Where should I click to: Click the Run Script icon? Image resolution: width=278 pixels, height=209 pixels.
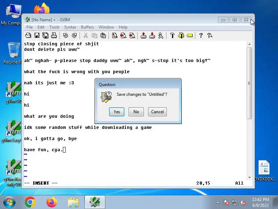point(161,36)
